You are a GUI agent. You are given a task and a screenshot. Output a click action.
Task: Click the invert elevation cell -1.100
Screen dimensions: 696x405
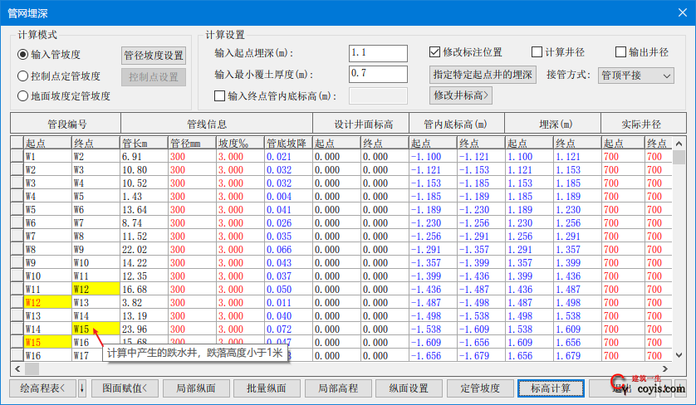pos(433,156)
